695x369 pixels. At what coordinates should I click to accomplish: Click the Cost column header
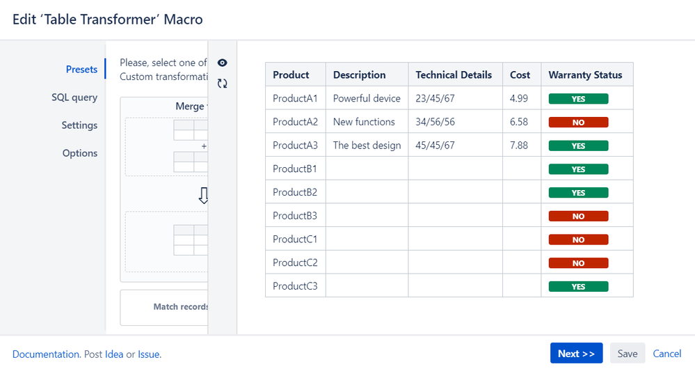click(520, 75)
